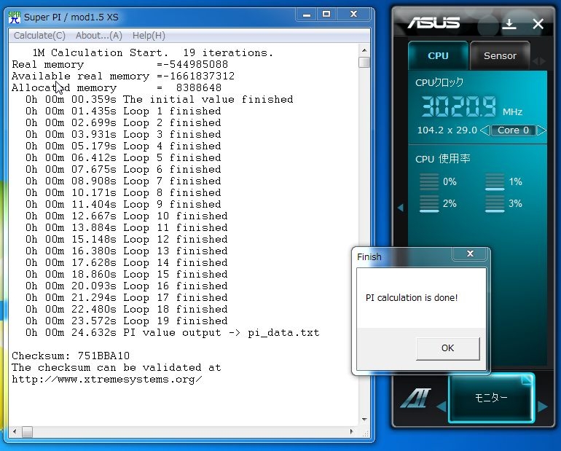Image resolution: width=561 pixels, height=451 pixels.
Task: Minimize the Super PI window
Action: click(x=307, y=15)
